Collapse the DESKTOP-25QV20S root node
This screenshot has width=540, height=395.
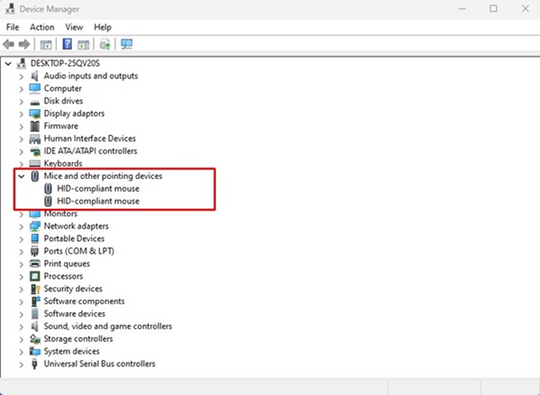pos(8,64)
